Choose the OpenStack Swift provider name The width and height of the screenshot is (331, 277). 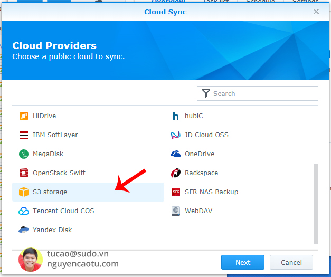(x=59, y=173)
